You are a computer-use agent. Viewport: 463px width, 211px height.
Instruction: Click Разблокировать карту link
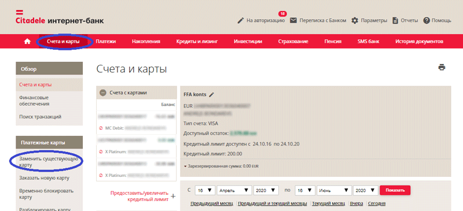45,209
